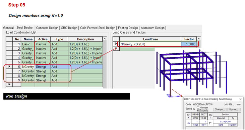Switch to the Concrete Design tab
The image size is (245, 130).
coord(47,28)
